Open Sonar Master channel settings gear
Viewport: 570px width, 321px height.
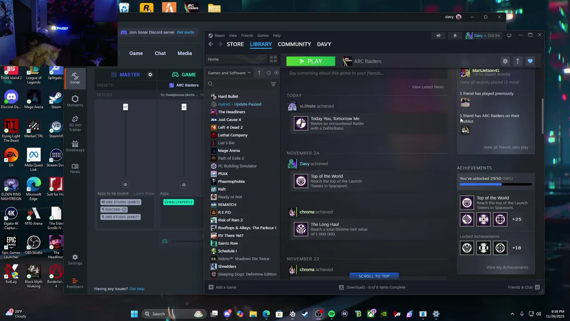(x=150, y=74)
